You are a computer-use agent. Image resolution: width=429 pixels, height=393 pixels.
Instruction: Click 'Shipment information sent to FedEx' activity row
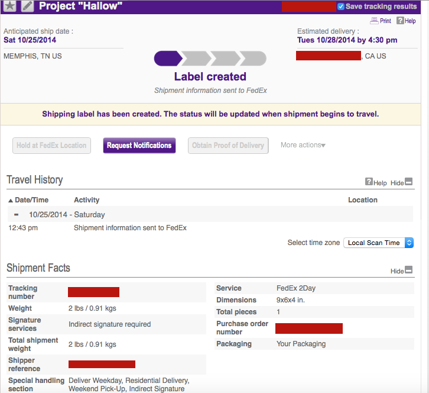[x=130, y=228]
